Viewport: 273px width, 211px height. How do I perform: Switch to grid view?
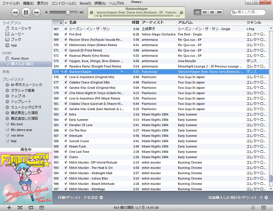coord(212,12)
